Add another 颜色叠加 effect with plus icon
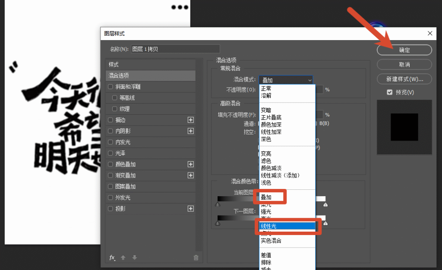442x270 pixels. point(190,164)
